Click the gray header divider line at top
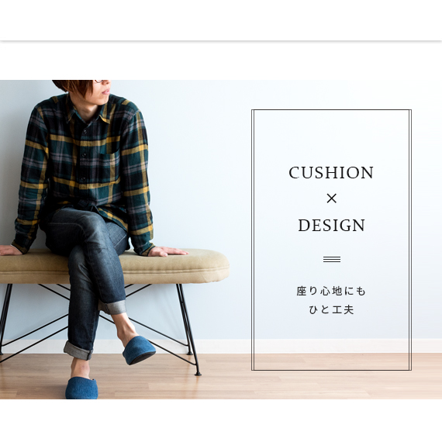This screenshot has height=442, width=442. pyautogui.click(x=221, y=41)
